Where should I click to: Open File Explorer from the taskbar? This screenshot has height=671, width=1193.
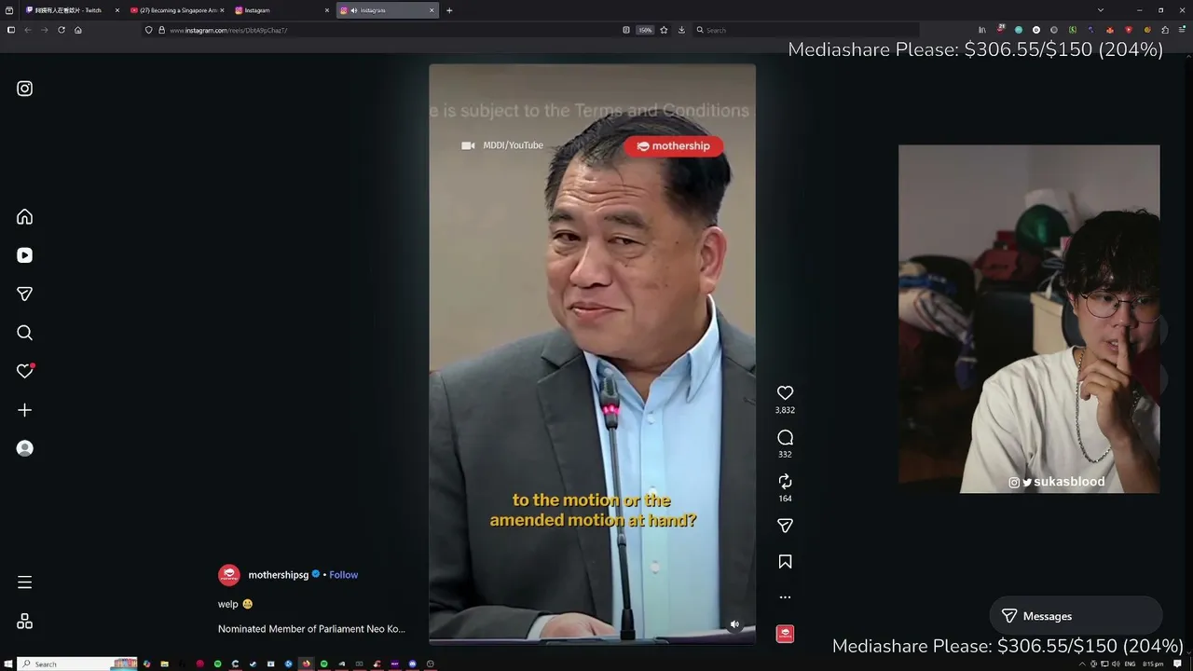coord(164,664)
